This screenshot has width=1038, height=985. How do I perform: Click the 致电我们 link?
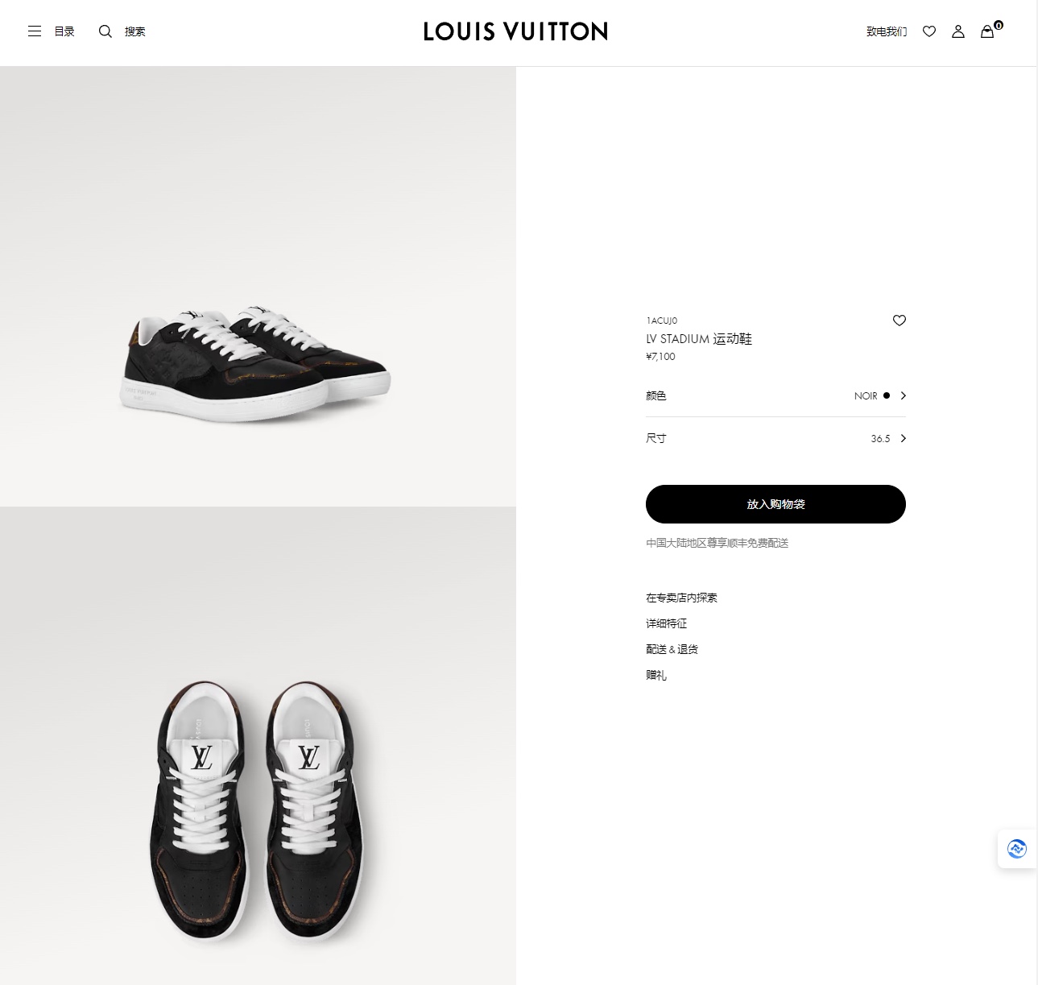coord(887,31)
